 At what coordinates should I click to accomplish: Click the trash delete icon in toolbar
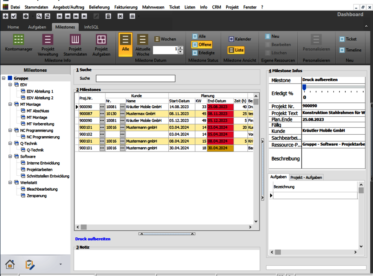[108, 16]
